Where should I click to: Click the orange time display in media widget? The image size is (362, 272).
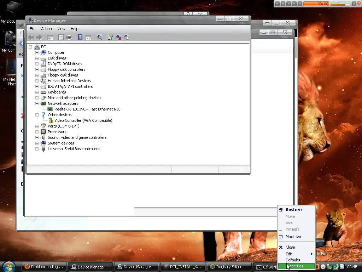tap(316, 4)
